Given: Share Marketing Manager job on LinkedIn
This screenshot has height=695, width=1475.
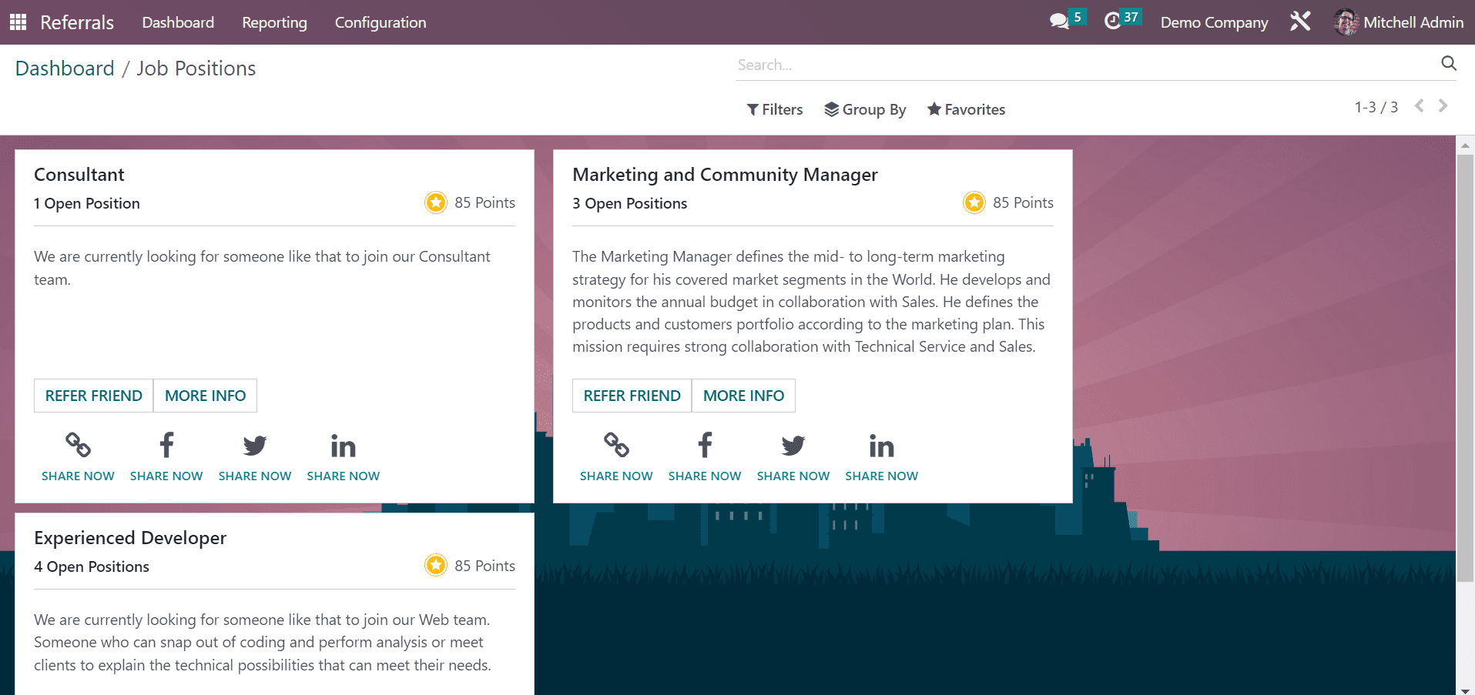Looking at the screenshot, I should click(x=882, y=446).
